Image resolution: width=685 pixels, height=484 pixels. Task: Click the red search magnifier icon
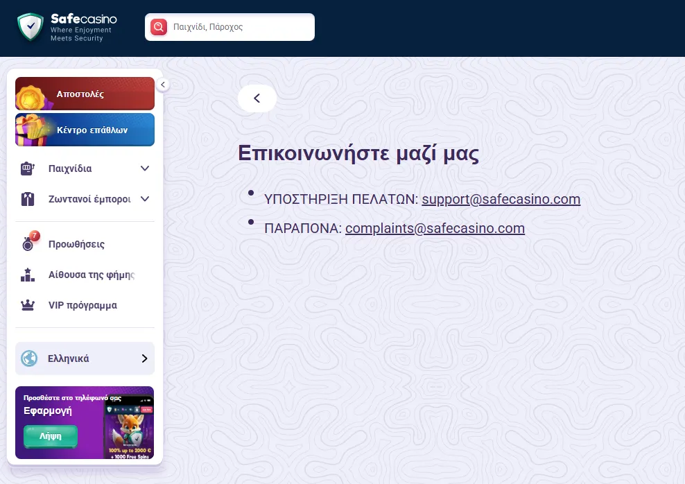(159, 27)
